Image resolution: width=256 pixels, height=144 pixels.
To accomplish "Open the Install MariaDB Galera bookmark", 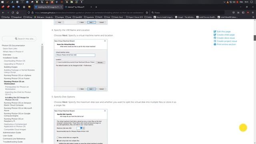I will (x=228, y=17).
